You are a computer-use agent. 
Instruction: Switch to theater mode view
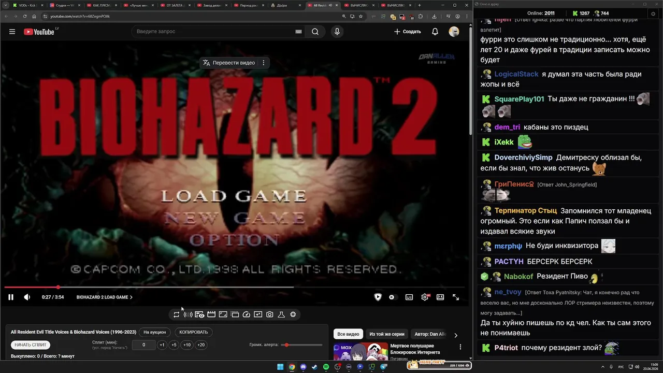(440, 297)
